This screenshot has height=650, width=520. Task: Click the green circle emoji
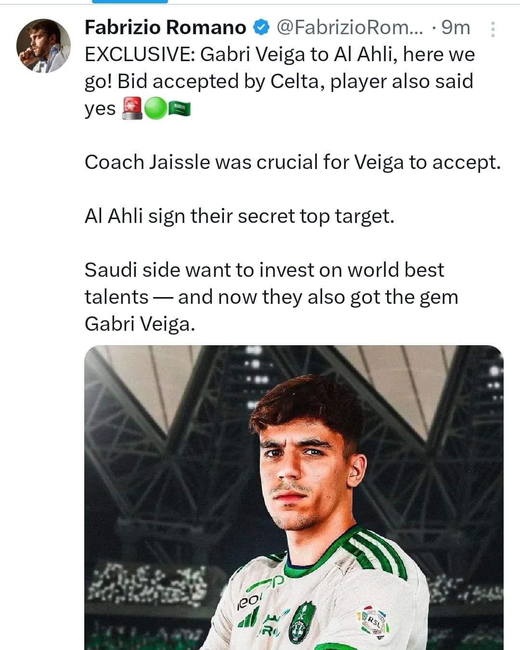[x=155, y=109]
